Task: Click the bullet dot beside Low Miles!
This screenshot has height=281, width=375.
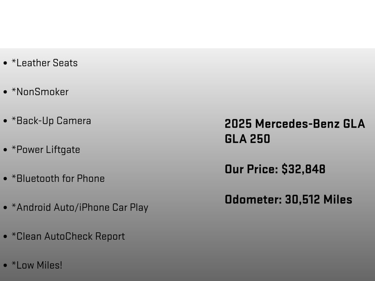Action: (5, 266)
